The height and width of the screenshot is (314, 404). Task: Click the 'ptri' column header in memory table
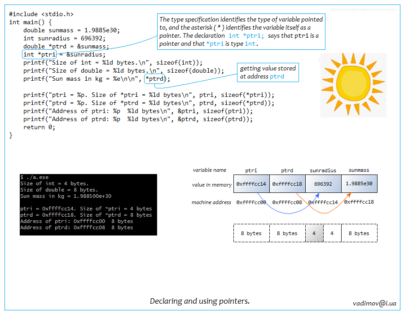point(251,170)
